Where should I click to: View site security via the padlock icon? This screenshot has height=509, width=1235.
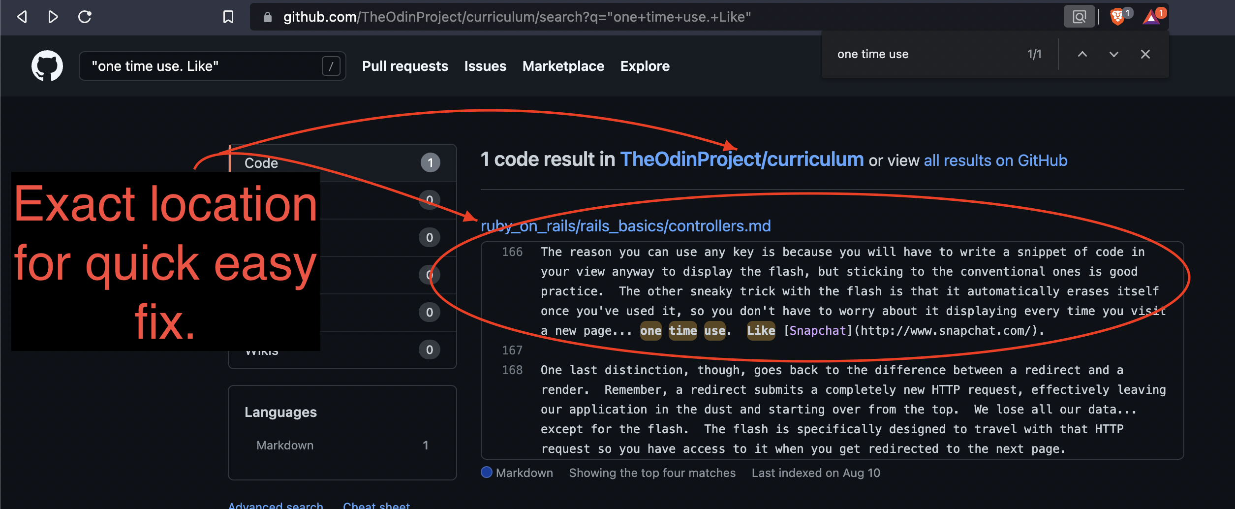pyautogui.click(x=267, y=17)
